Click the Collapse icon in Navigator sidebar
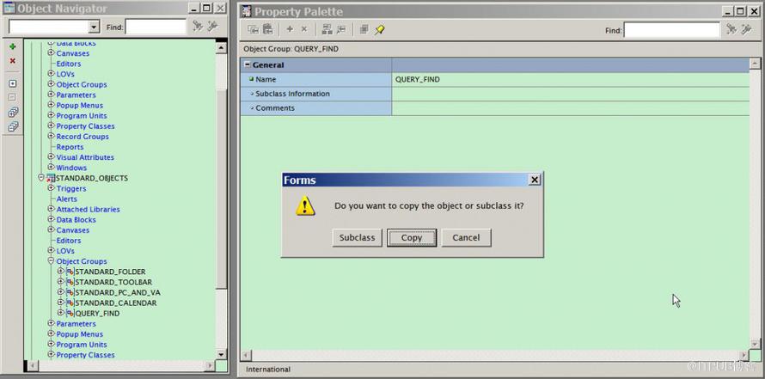 [13, 98]
